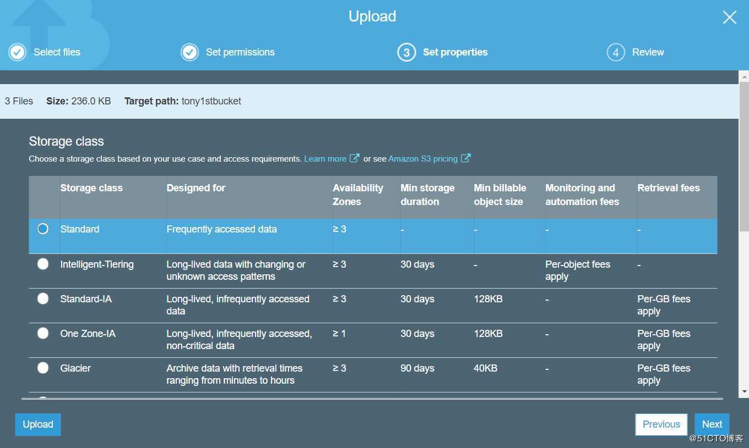Click the Designed for column header
This screenshot has height=448, width=749.
[x=196, y=188]
